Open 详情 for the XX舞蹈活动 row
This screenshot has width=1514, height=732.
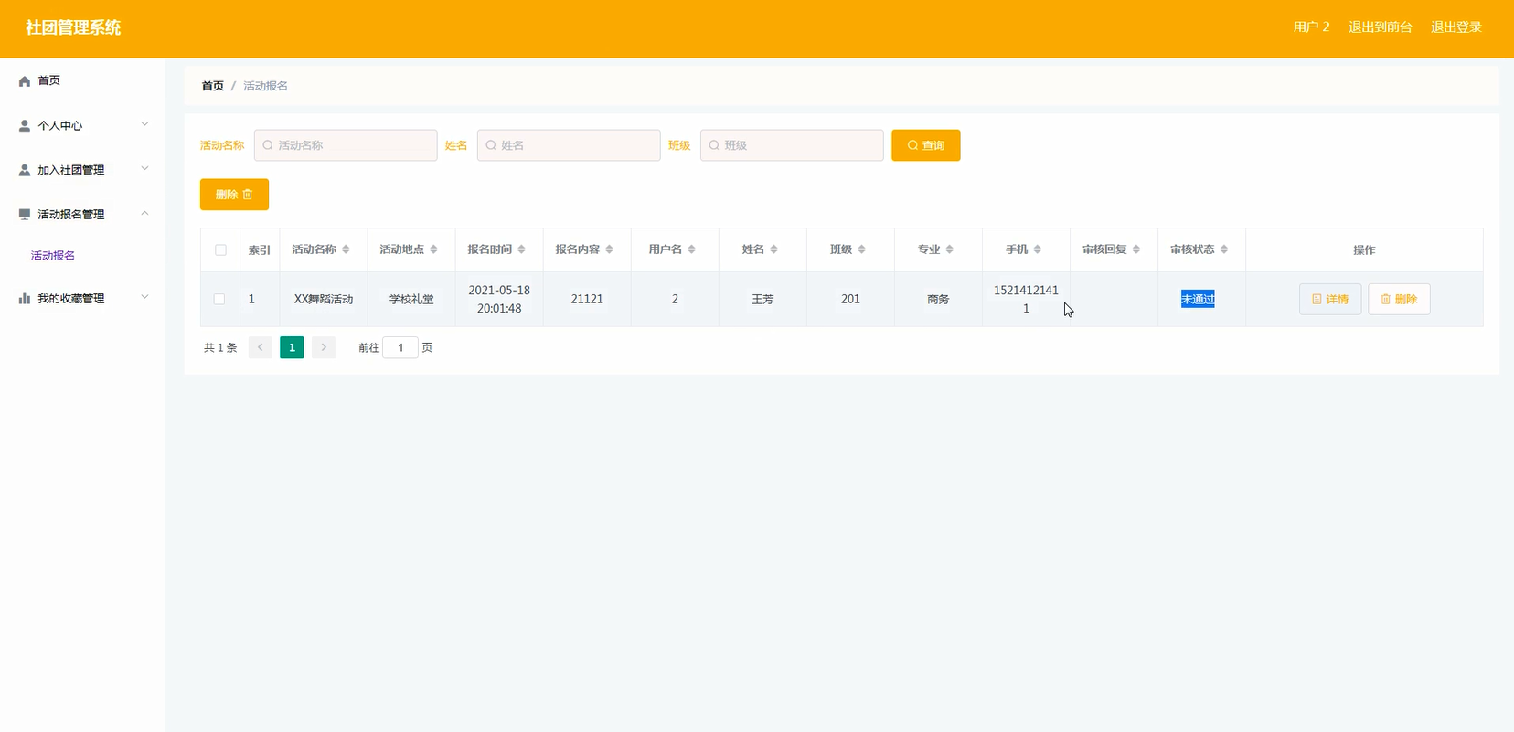(x=1329, y=299)
